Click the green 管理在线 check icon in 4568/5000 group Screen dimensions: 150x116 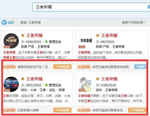[46, 42]
